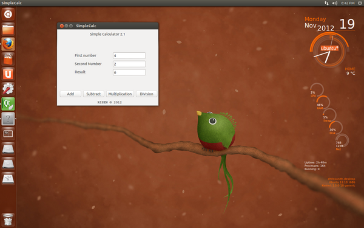Click the 'Ubuntu 12.10 i686' system info text
This screenshot has width=364, height=228.
342,182
